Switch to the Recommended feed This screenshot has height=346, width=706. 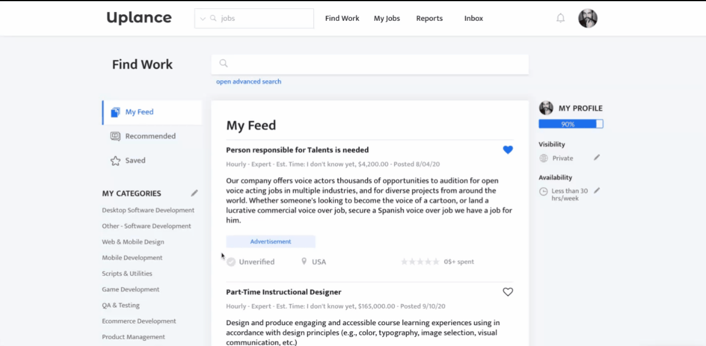click(x=150, y=136)
